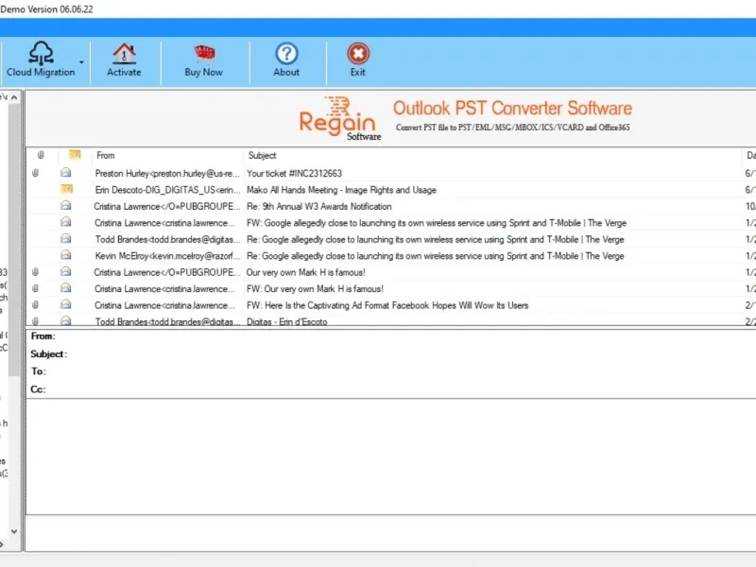Sort by the attachment paperclip column header
The height and width of the screenshot is (567, 756).
[41, 155]
